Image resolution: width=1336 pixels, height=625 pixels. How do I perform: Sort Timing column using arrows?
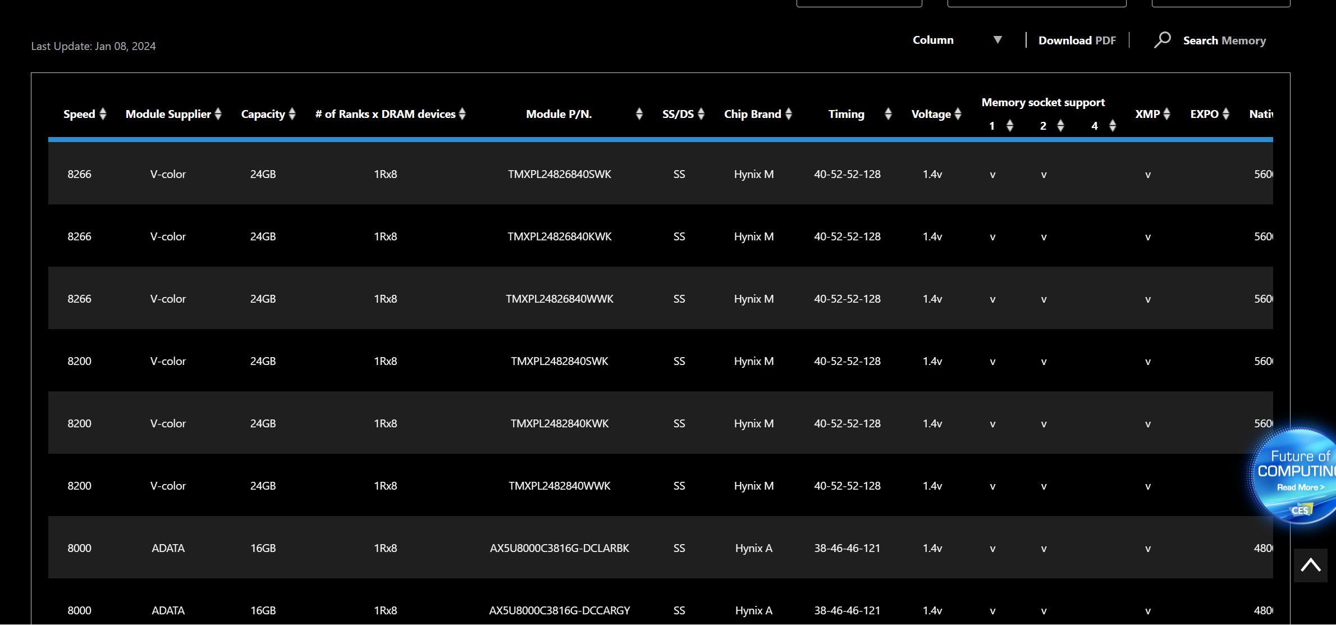888,114
